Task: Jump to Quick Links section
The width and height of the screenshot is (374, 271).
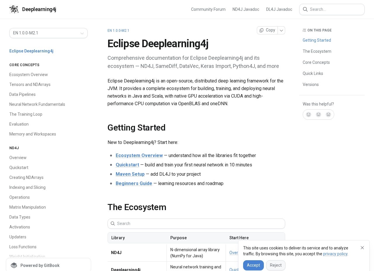Action: tap(313, 73)
